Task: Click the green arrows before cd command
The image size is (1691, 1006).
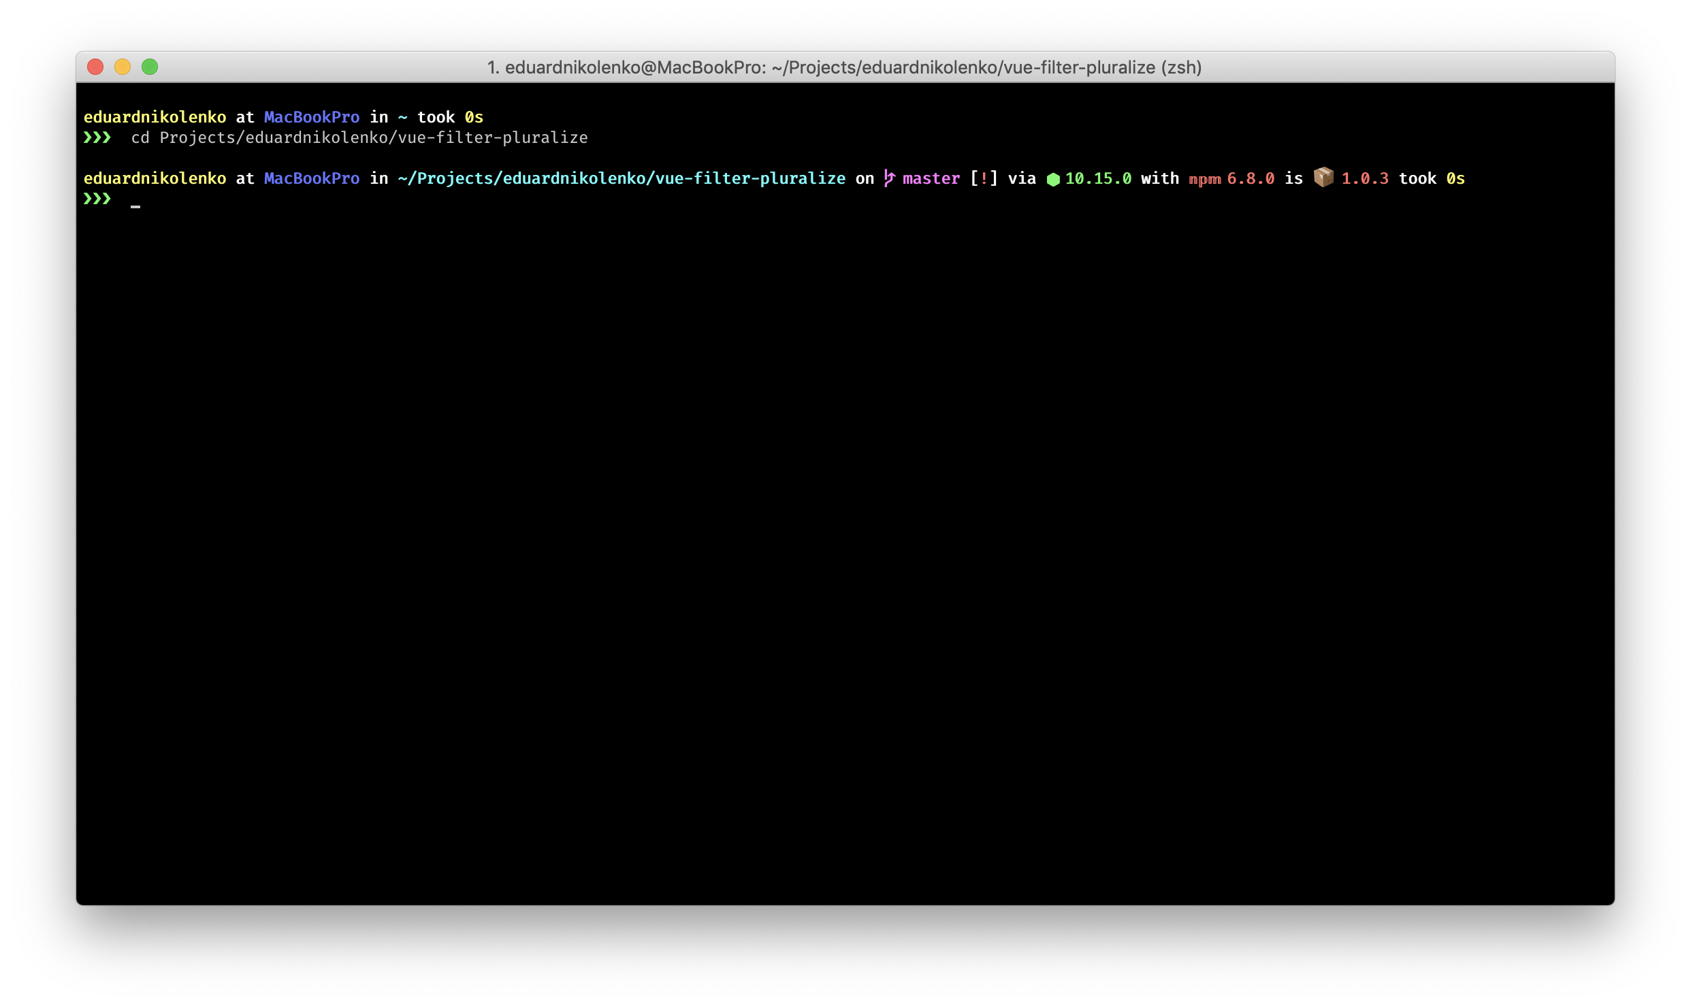Action: [x=97, y=137]
